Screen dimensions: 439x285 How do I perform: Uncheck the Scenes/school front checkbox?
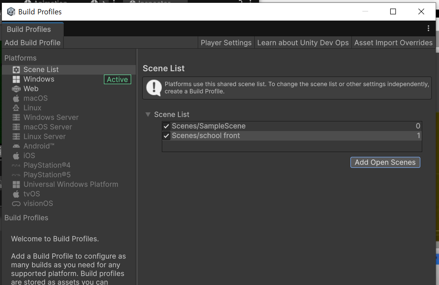166,136
